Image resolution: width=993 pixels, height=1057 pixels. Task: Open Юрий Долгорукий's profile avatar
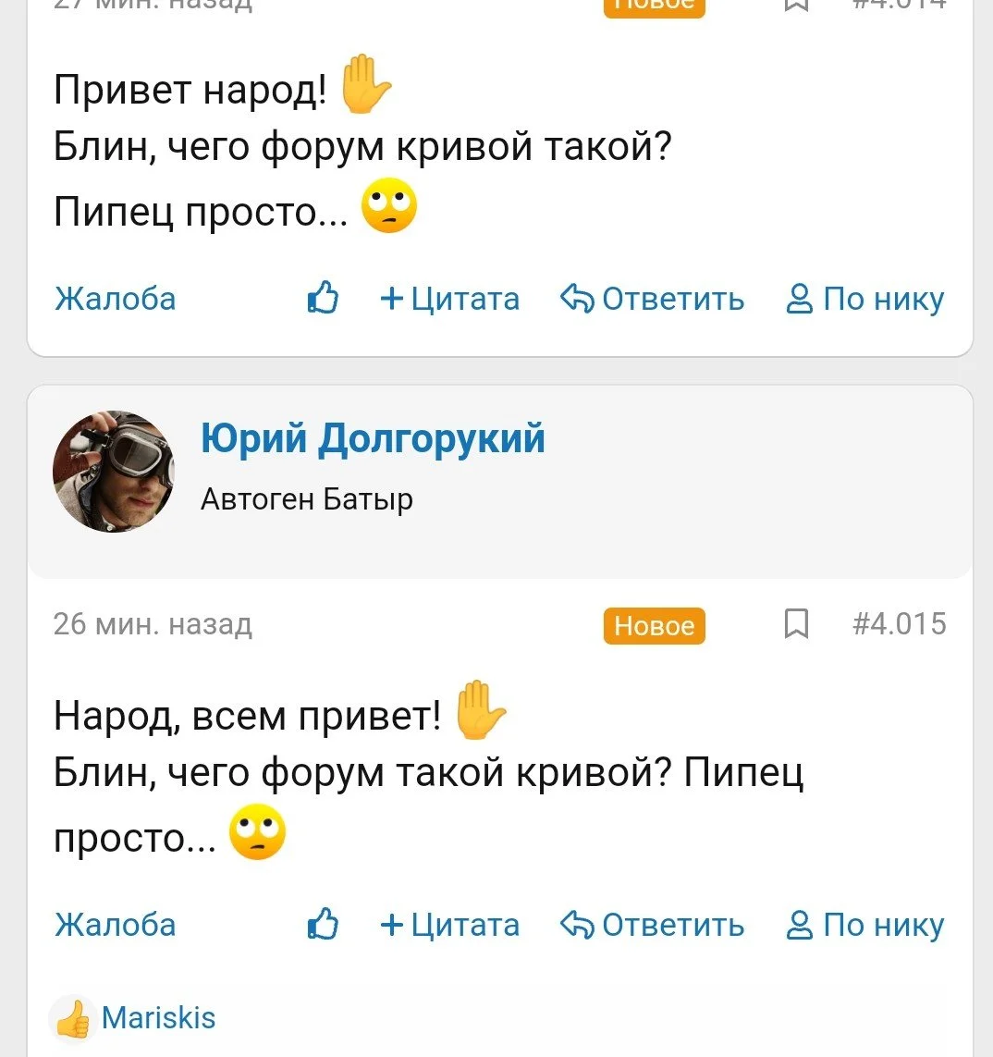113,472
